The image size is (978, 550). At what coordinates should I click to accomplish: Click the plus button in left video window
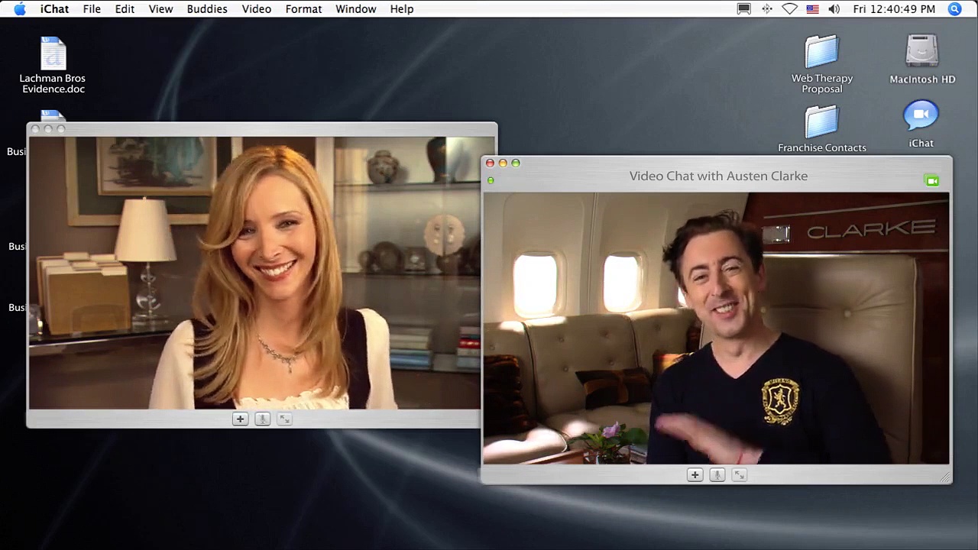click(240, 419)
